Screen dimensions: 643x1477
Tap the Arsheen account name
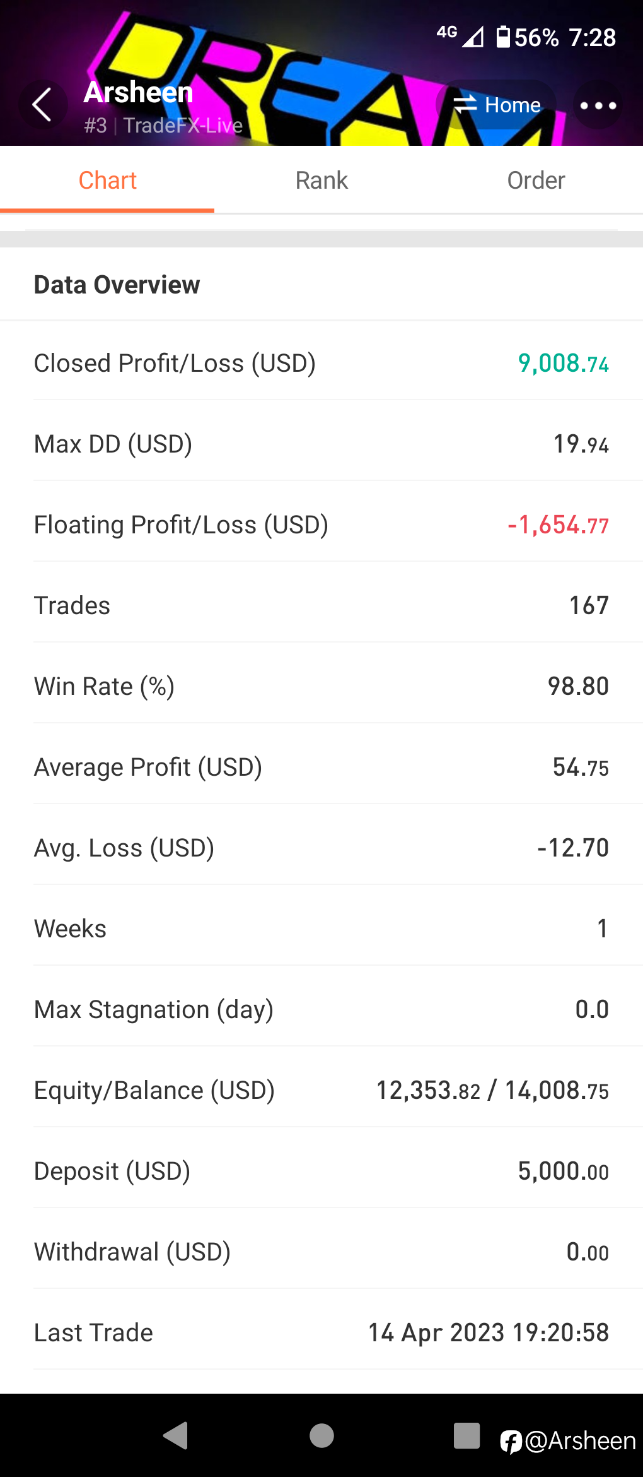tap(139, 92)
